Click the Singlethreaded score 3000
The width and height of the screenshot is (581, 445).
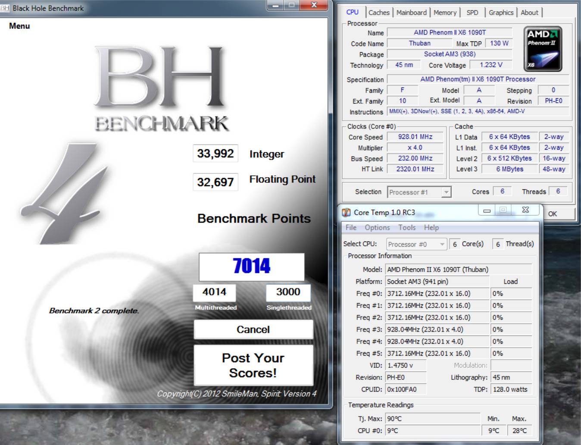(288, 292)
